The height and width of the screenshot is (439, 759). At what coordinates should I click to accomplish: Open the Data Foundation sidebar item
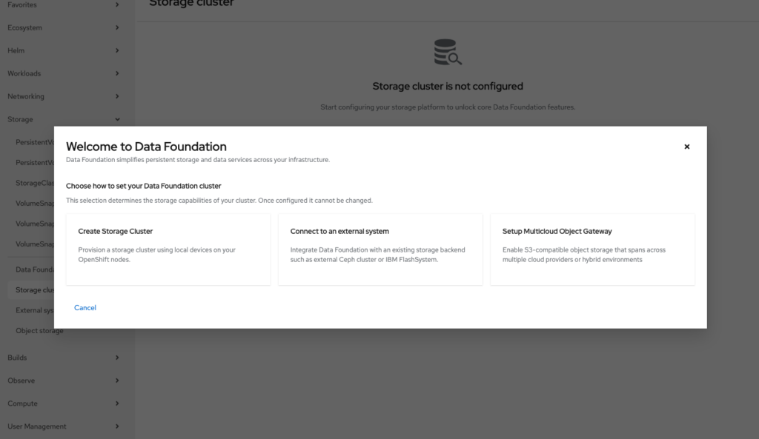click(x=34, y=270)
